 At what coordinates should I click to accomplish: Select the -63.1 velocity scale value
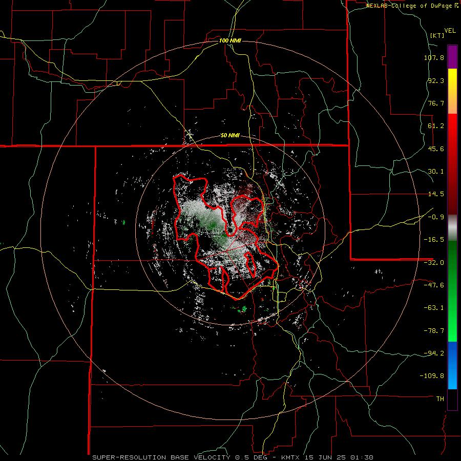[x=434, y=308]
